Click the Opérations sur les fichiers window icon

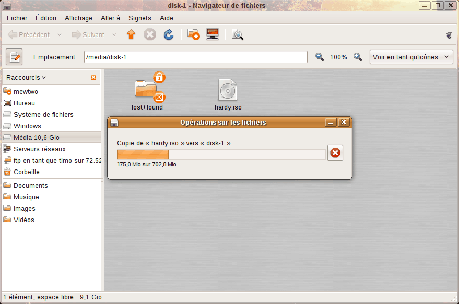[114, 123]
